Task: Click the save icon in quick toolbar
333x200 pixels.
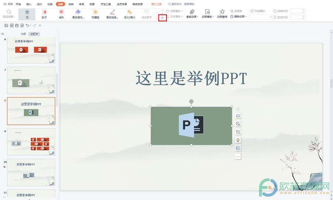Action: coord(6,25)
